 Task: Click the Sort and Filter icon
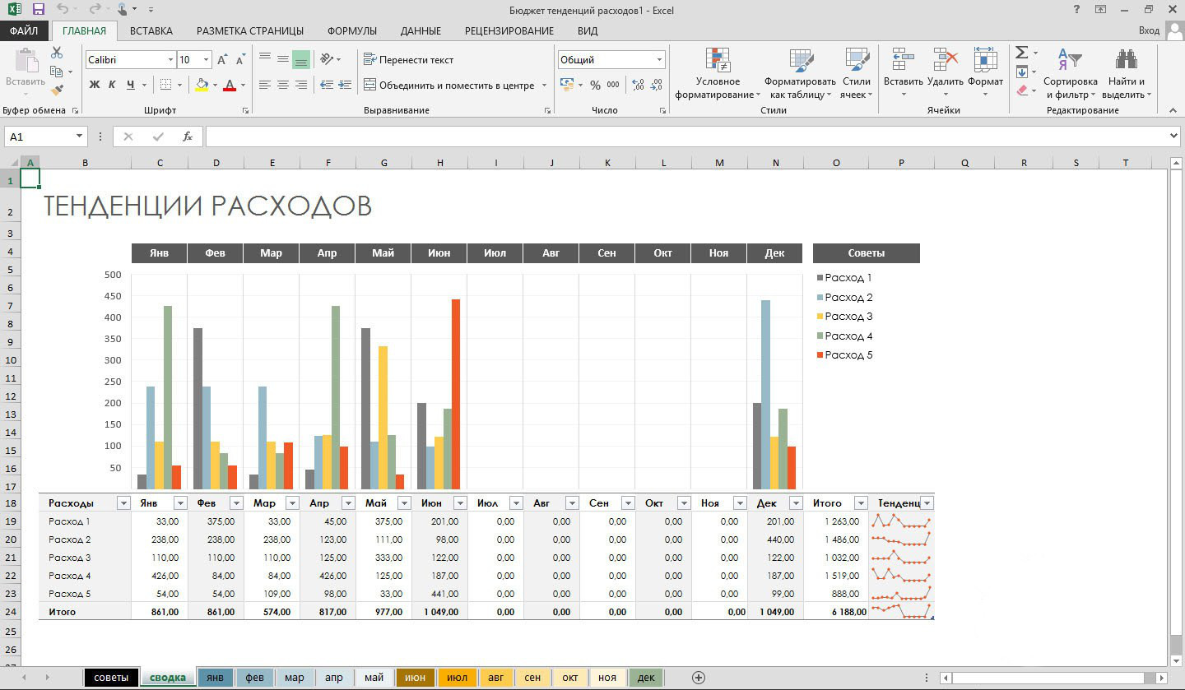pos(1070,61)
